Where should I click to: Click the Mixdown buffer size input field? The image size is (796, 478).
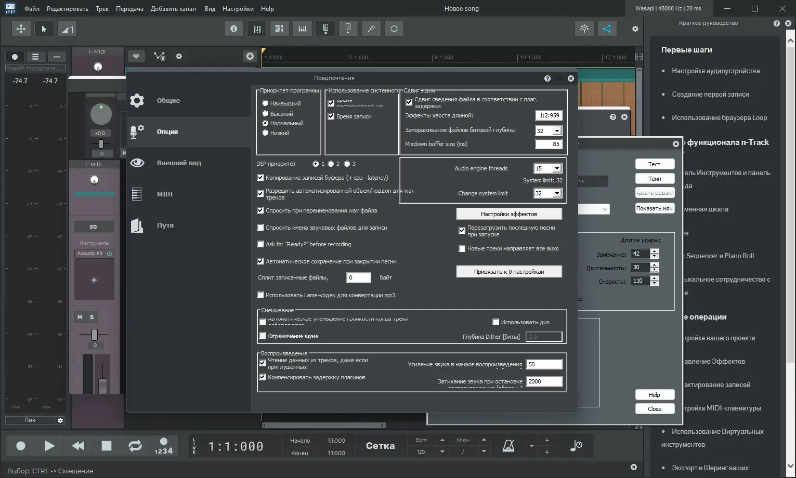(x=549, y=144)
